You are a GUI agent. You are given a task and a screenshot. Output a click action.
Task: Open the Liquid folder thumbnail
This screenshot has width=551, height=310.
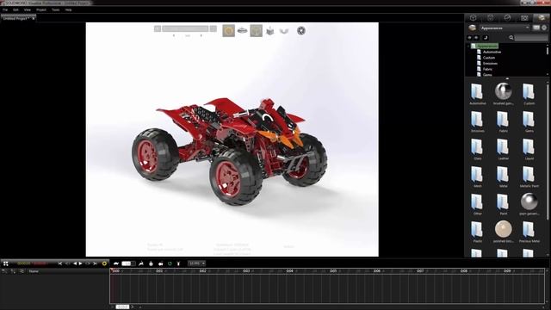[x=529, y=147]
